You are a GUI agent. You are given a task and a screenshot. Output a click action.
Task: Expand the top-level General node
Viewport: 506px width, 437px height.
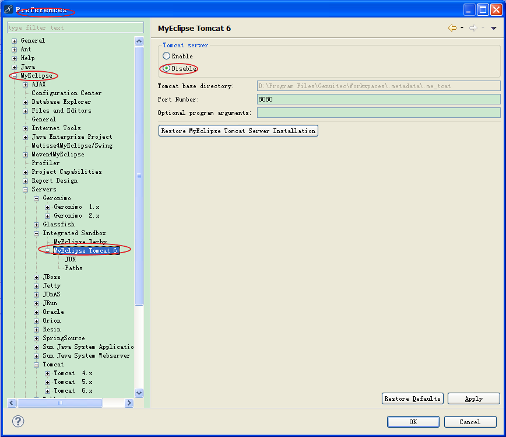click(x=14, y=41)
